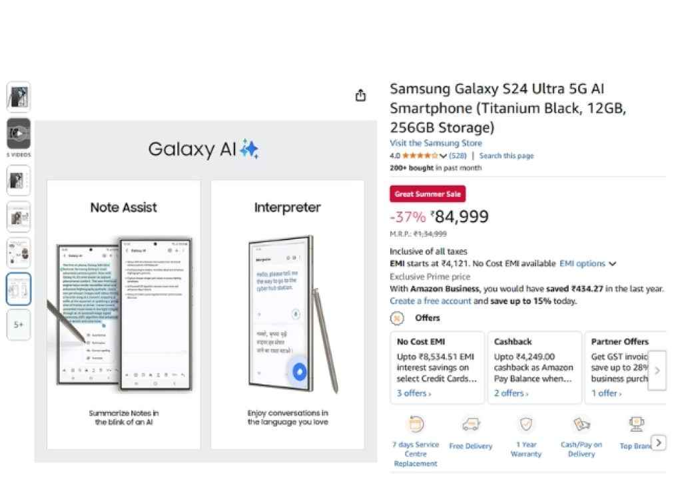Open the 1 offer under Partner Offers
Screen dimensions: 682x503
[x=605, y=393]
